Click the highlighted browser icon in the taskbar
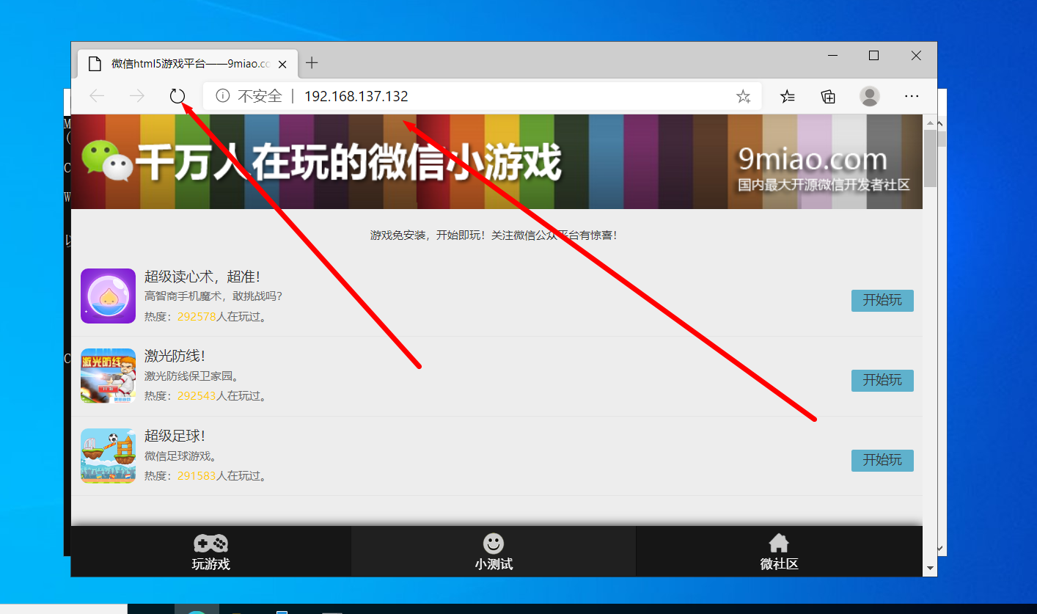 [197, 609]
